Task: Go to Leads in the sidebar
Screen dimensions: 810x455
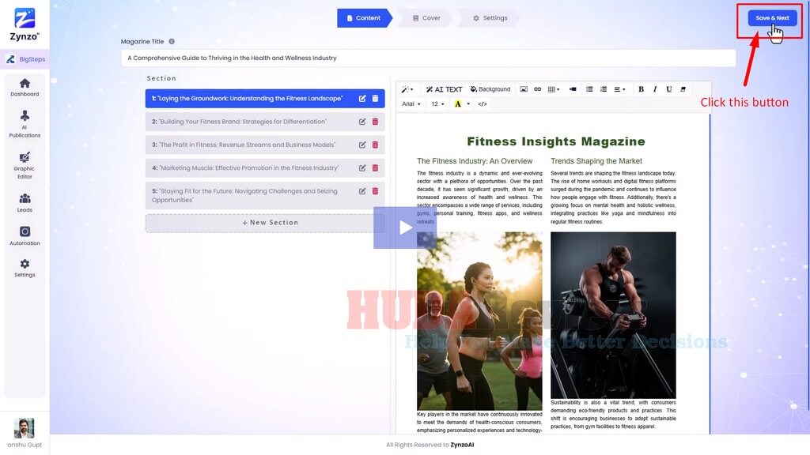Action: click(x=25, y=203)
